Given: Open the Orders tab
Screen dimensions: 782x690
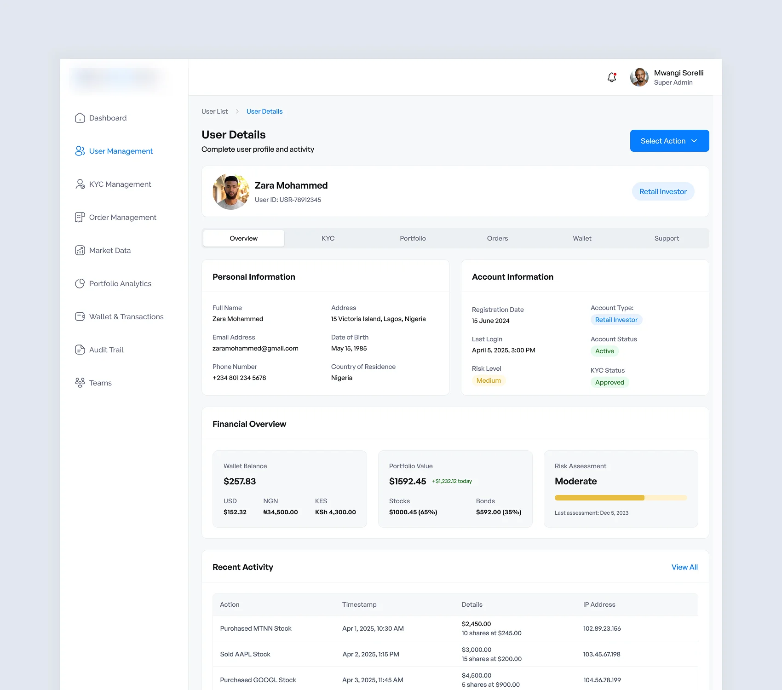Looking at the screenshot, I should (497, 238).
